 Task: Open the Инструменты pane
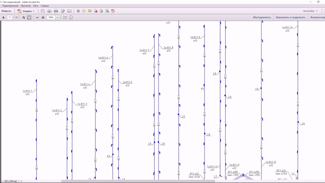coord(262,17)
